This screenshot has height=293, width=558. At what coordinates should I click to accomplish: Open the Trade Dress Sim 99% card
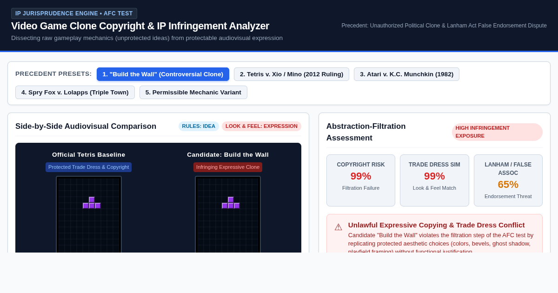click(x=434, y=180)
